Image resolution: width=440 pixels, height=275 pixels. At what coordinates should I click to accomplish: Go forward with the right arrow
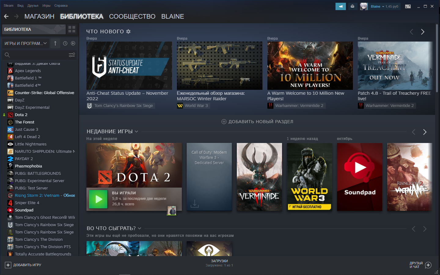point(16,16)
